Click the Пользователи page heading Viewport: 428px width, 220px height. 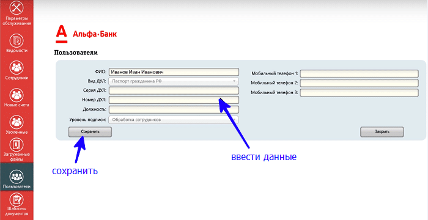(76, 53)
